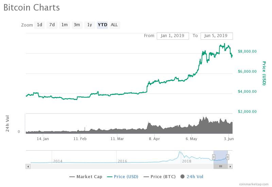Click the left navigator range handle
This screenshot has width=272, height=187.
pos(214,157)
